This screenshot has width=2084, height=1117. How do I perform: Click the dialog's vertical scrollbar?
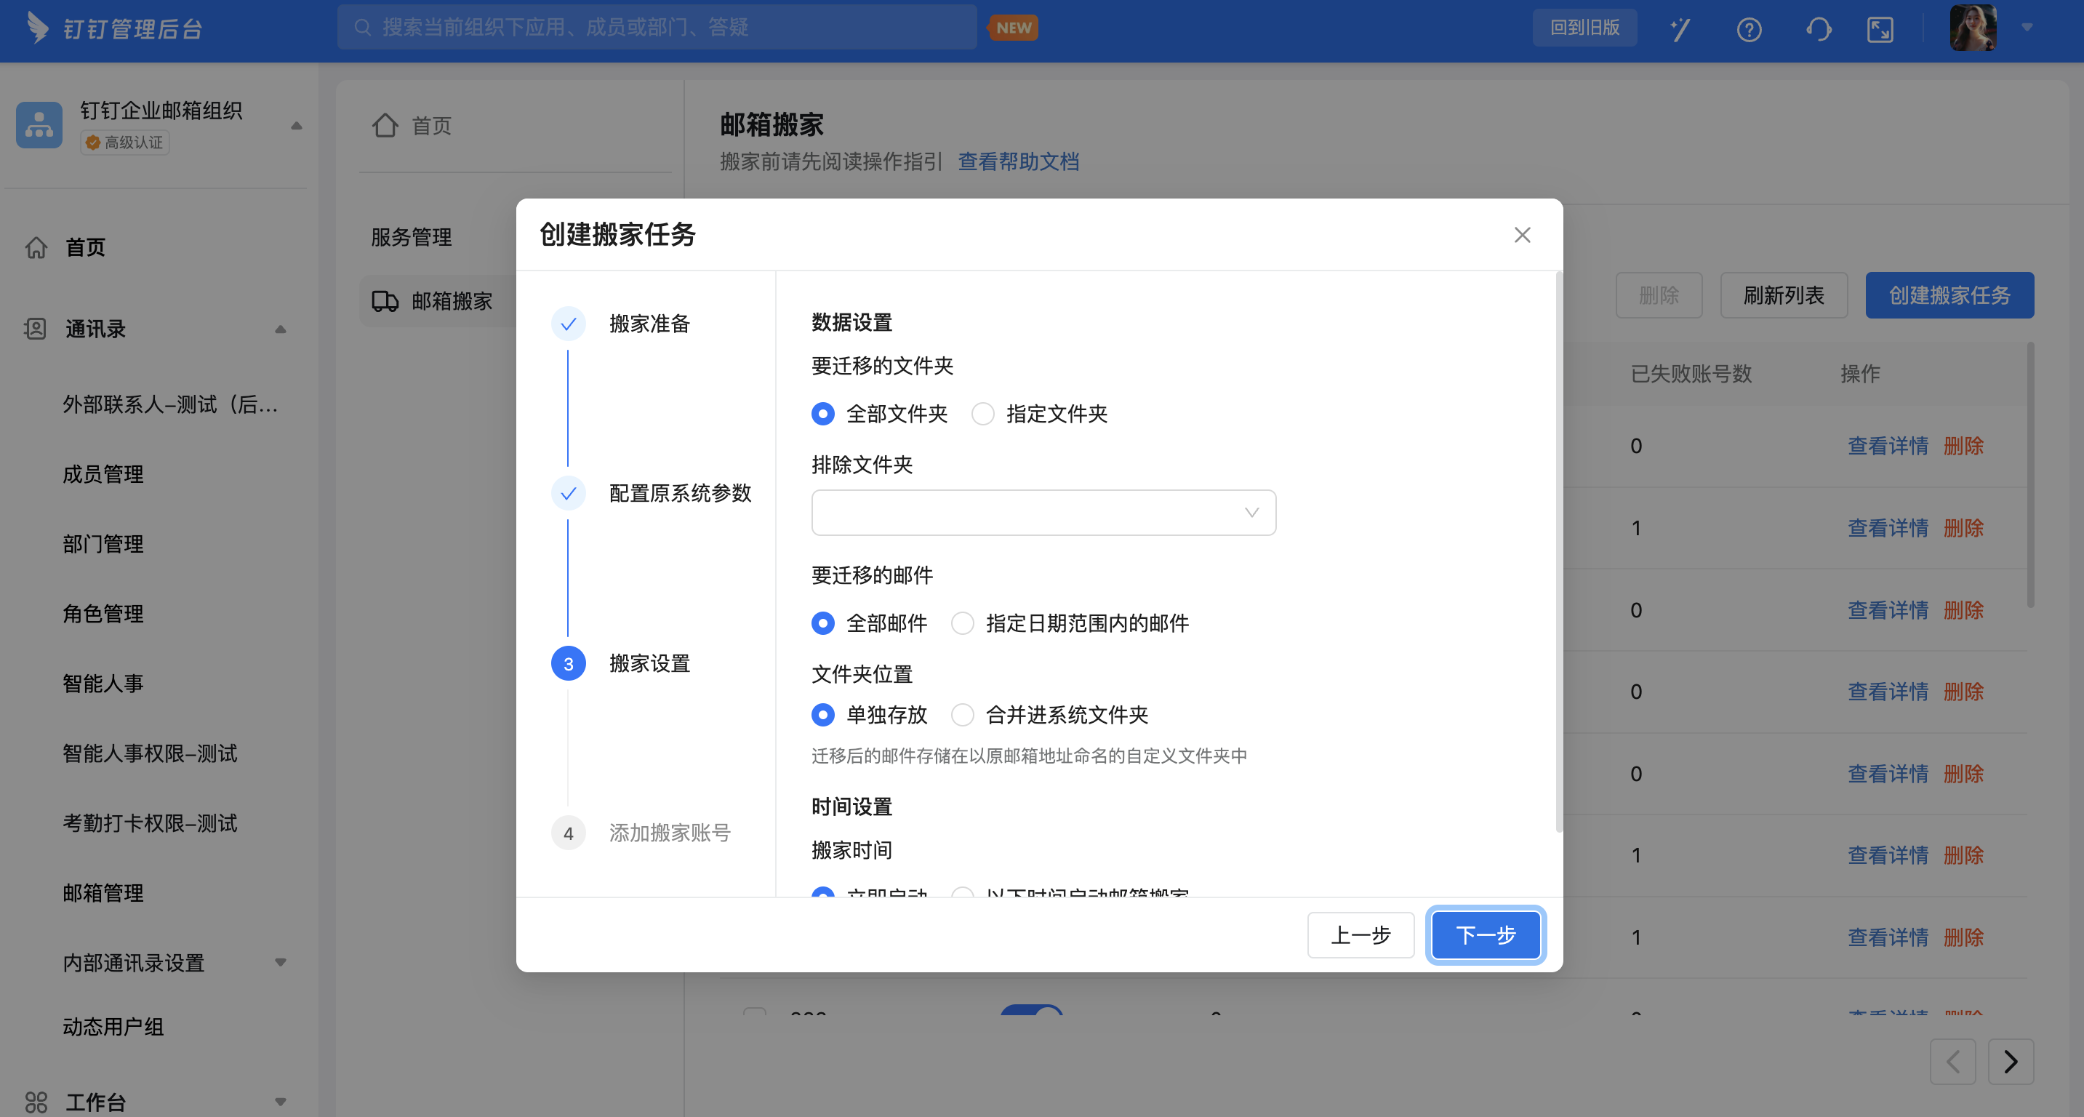tap(1558, 553)
